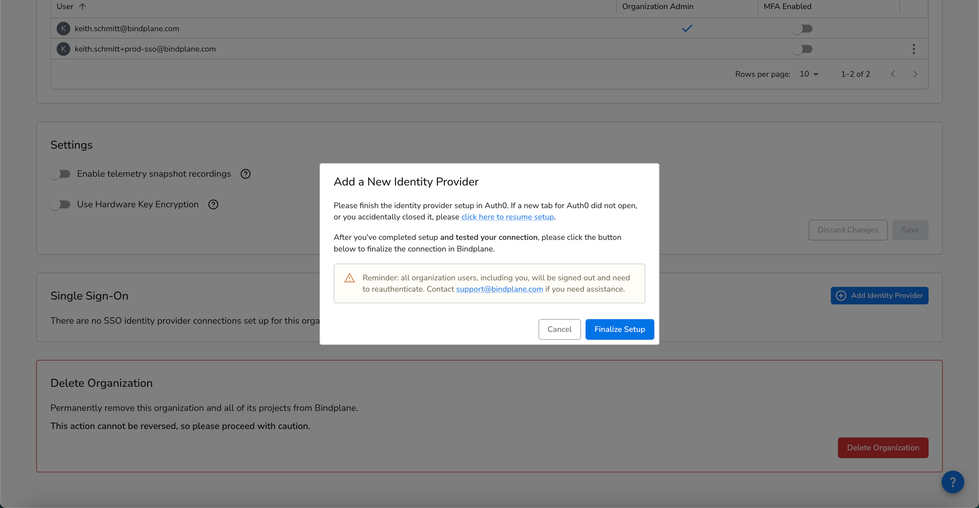The height and width of the screenshot is (508, 979).
Task: Click the help icon next to Use Hardware Key Encryption
Action: tap(213, 204)
